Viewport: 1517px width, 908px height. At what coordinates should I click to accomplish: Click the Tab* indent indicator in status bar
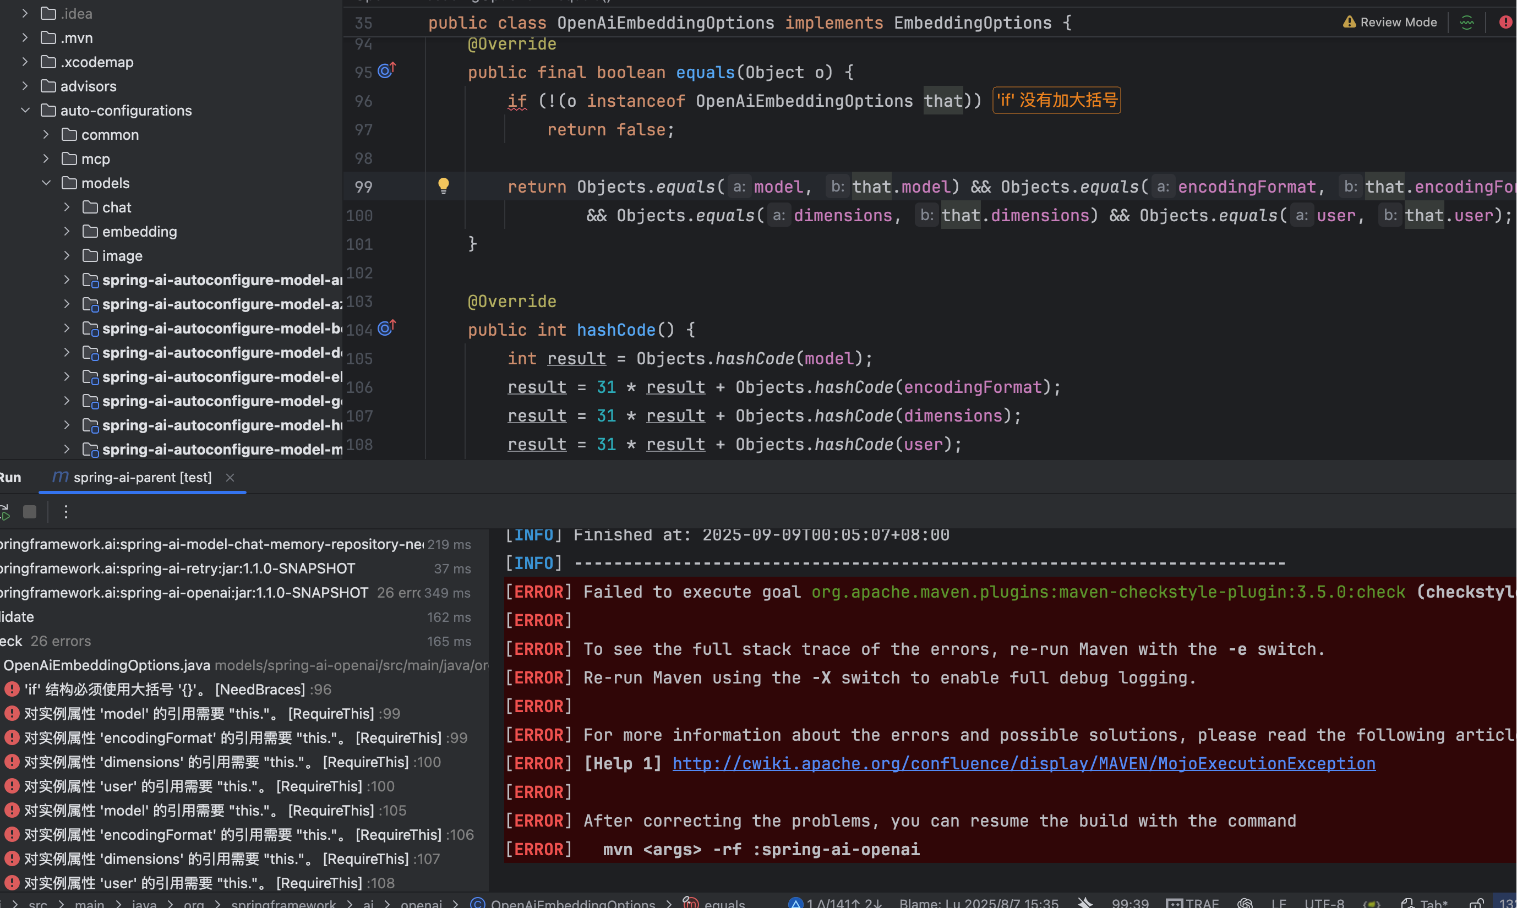1425,903
